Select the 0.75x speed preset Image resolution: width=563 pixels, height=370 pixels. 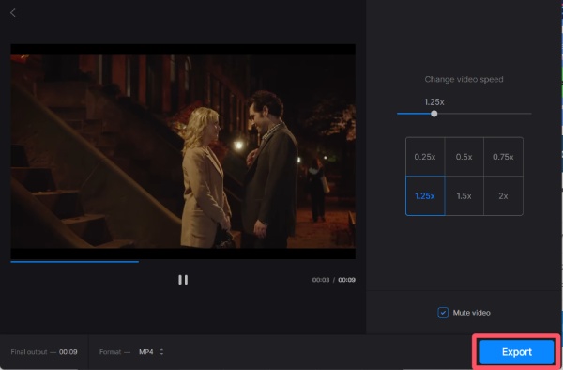click(503, 157)
